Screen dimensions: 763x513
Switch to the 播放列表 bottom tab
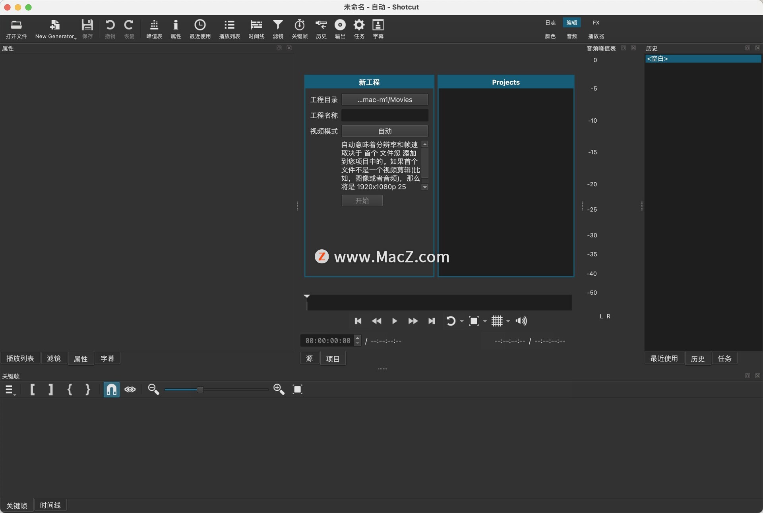click(20, 359)
